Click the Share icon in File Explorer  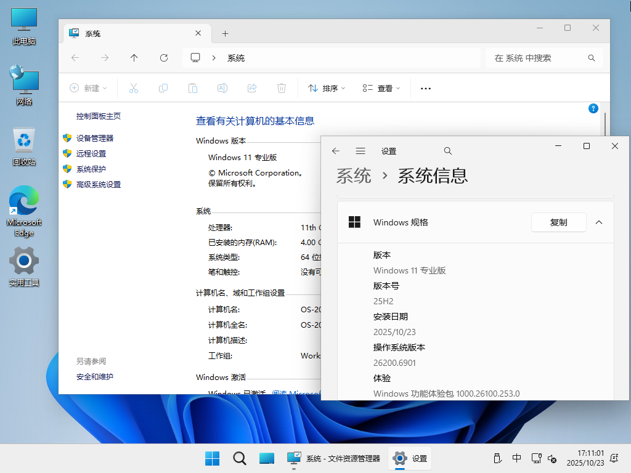(252, 88)
